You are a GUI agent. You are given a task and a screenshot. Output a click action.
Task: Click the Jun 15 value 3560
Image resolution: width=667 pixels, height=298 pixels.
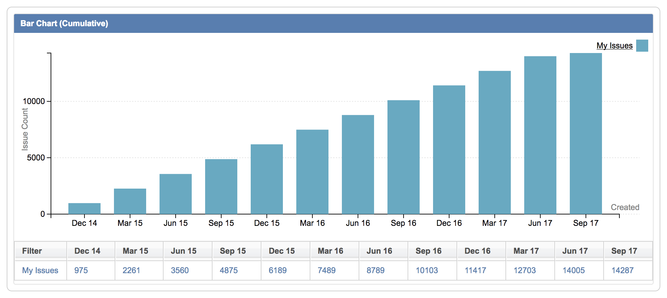pyautogui.click(x=180, y=270)
